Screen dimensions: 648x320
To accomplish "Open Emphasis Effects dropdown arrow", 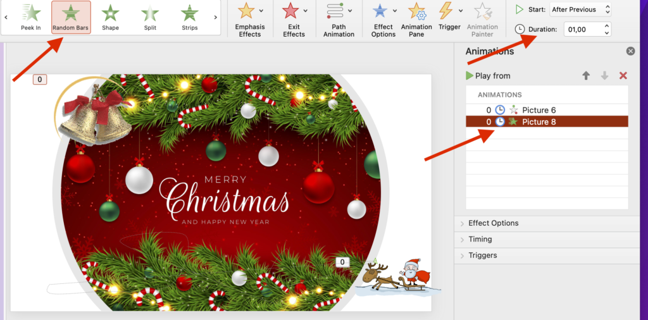I will (x=261, y=10).
